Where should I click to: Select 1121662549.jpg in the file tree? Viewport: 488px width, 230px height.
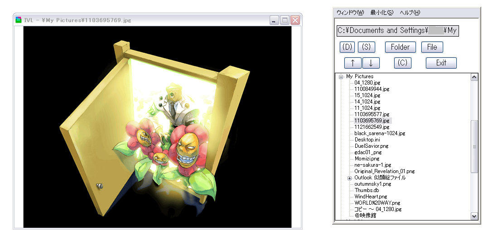tap(372, 127)
